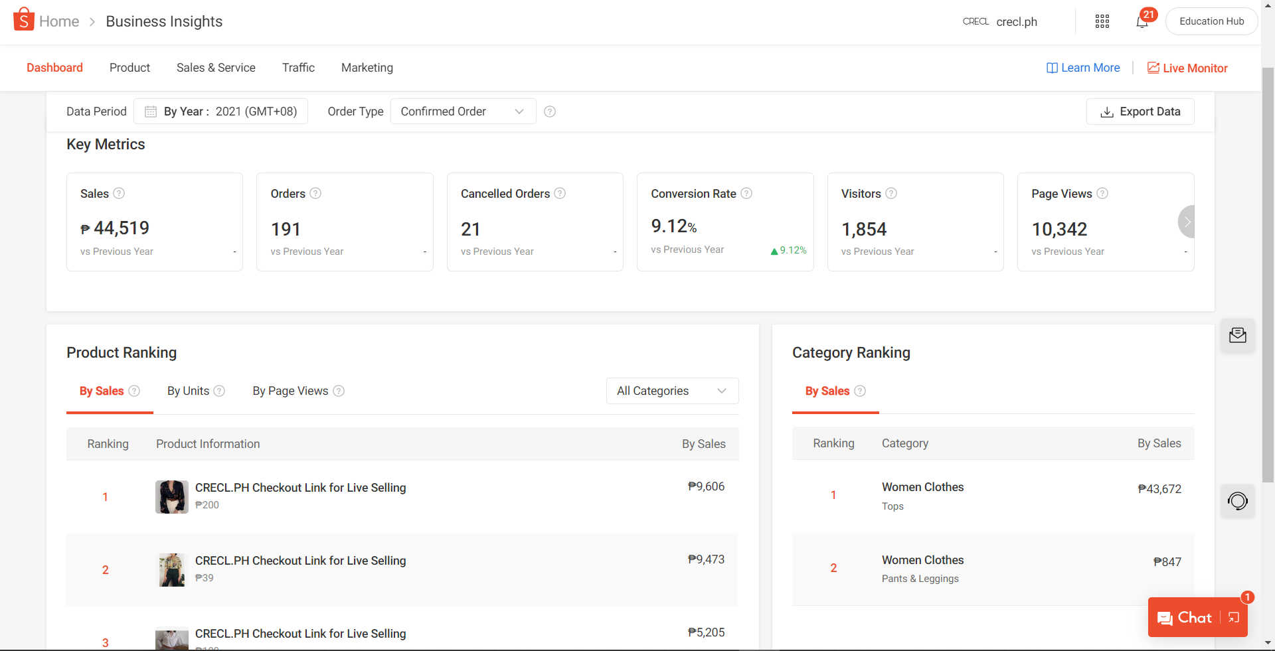The image size is (1275, 651).
Task: Click the ₱9,606 product sales value
Action: [x=706, y=486]
